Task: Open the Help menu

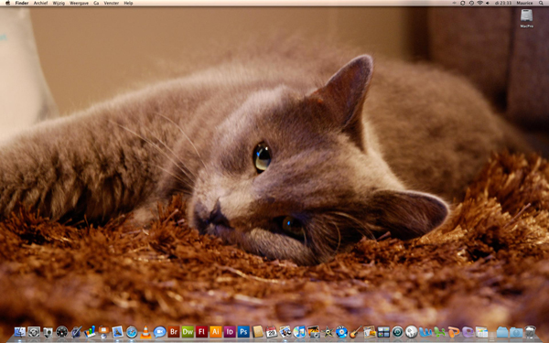Action: (x=128, y=3)
